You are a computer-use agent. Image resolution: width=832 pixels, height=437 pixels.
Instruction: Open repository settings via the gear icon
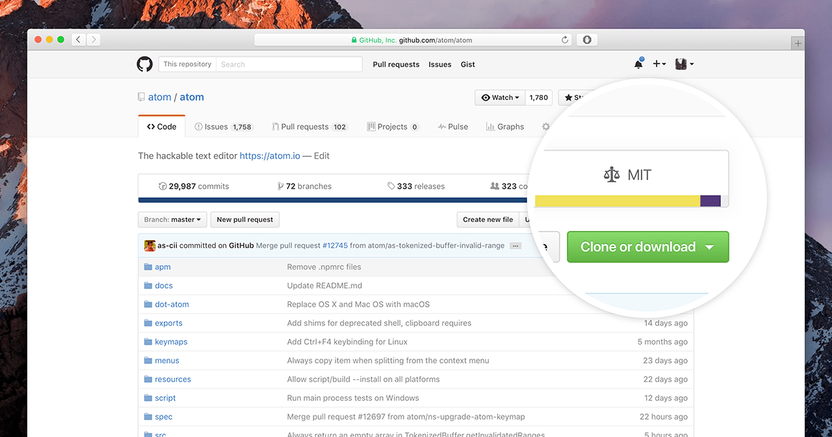pyautogui.click(x=546, y=126)
